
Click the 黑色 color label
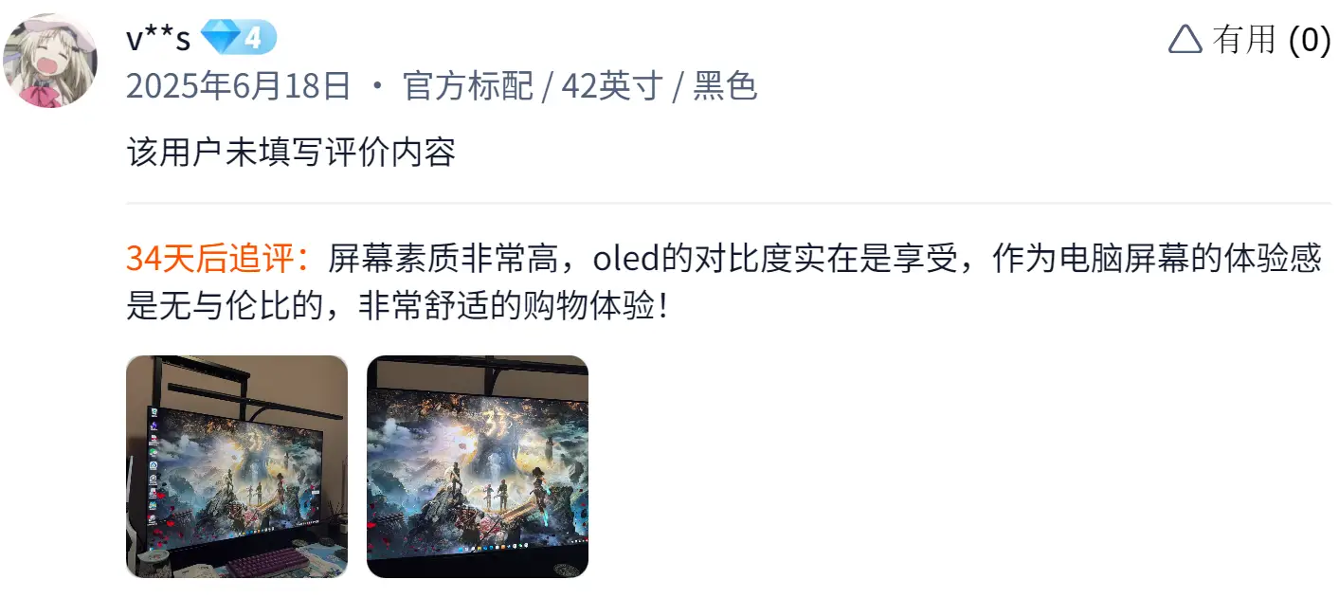pyautogui.click(x=725, y=86)
